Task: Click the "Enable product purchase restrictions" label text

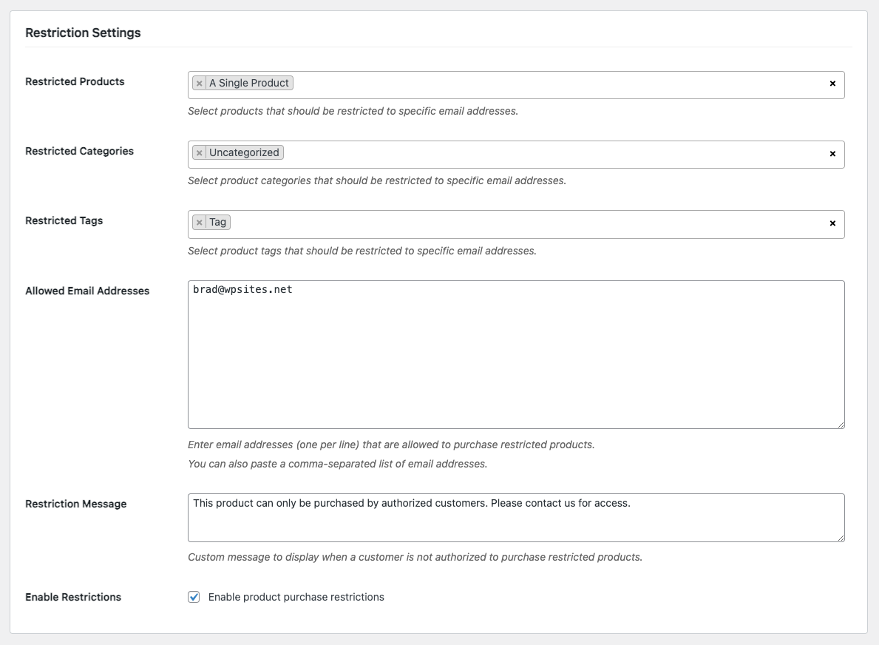Action: point(296,597)
